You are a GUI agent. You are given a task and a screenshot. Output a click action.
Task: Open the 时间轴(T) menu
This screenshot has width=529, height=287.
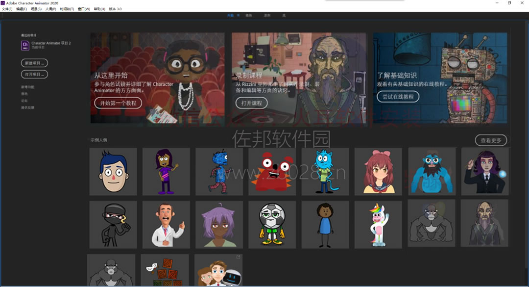click(67, 9)
